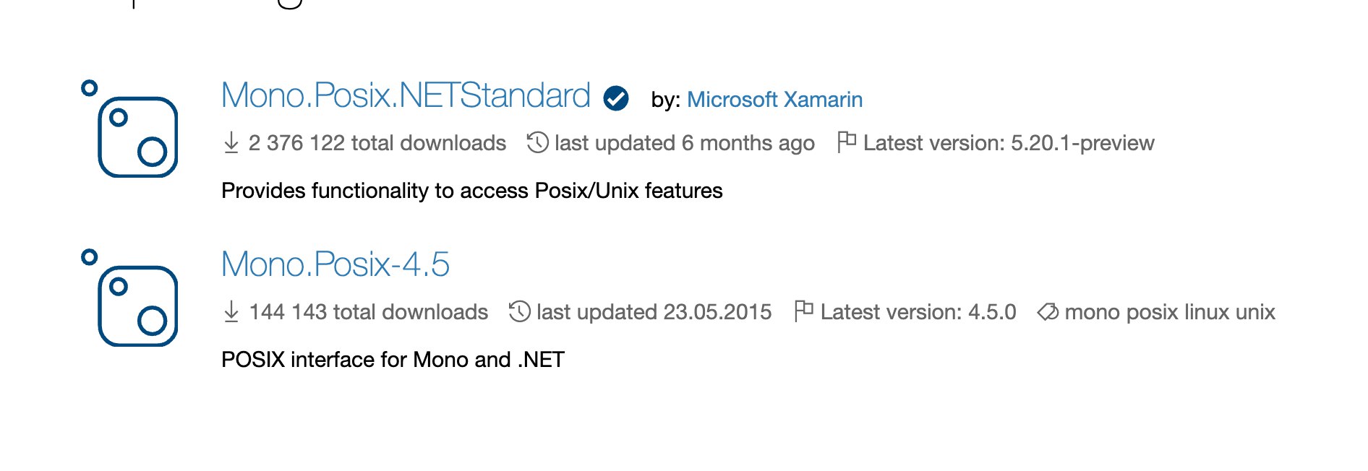Image resolution: width=1368 pixels, height=471 pixels.
Task: Click the last updated 23.05.2015 text
Action: 654,312
